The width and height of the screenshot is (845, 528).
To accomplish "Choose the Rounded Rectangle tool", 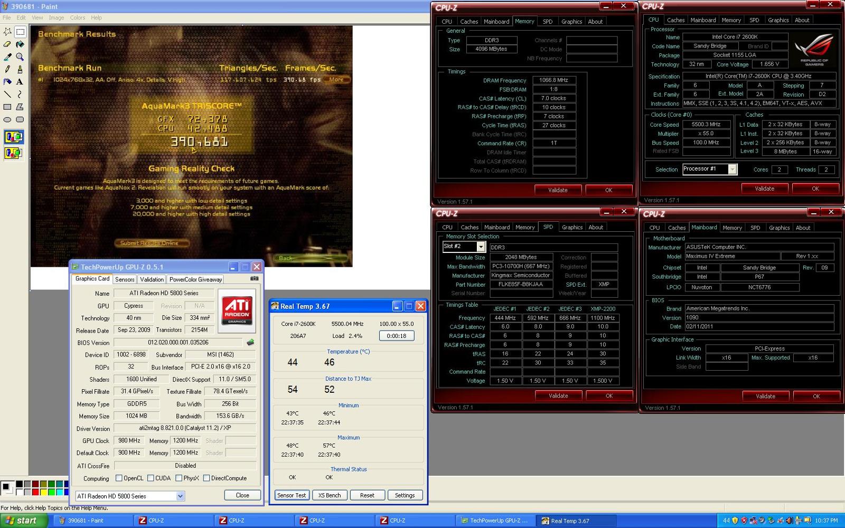I will point(20,119).
